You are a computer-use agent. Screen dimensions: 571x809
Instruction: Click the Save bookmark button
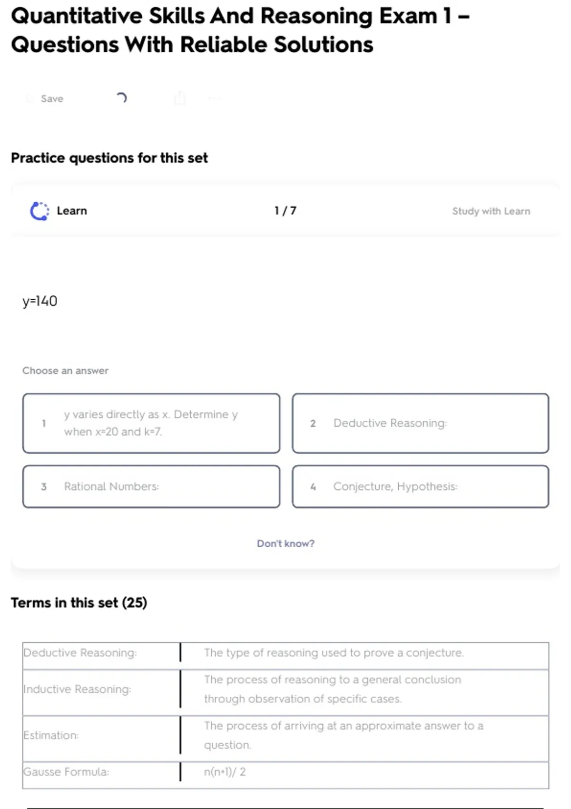45,99
